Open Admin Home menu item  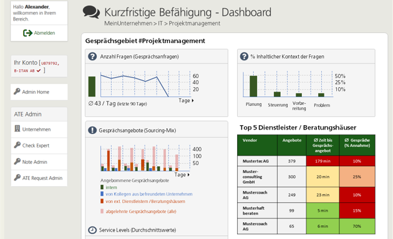coord(39,92)
